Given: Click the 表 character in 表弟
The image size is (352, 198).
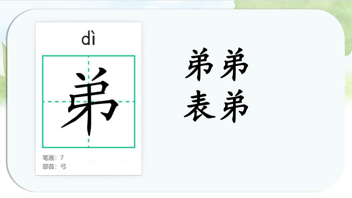Looking at the screenshot, I should (x=199, y=106).
